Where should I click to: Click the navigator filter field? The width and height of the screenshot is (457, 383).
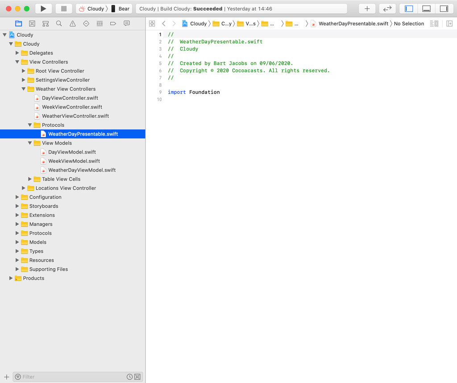tap(71, 376)
